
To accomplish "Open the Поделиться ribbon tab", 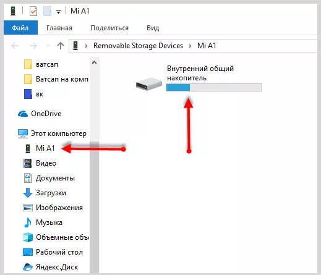I will click(109, 28).
